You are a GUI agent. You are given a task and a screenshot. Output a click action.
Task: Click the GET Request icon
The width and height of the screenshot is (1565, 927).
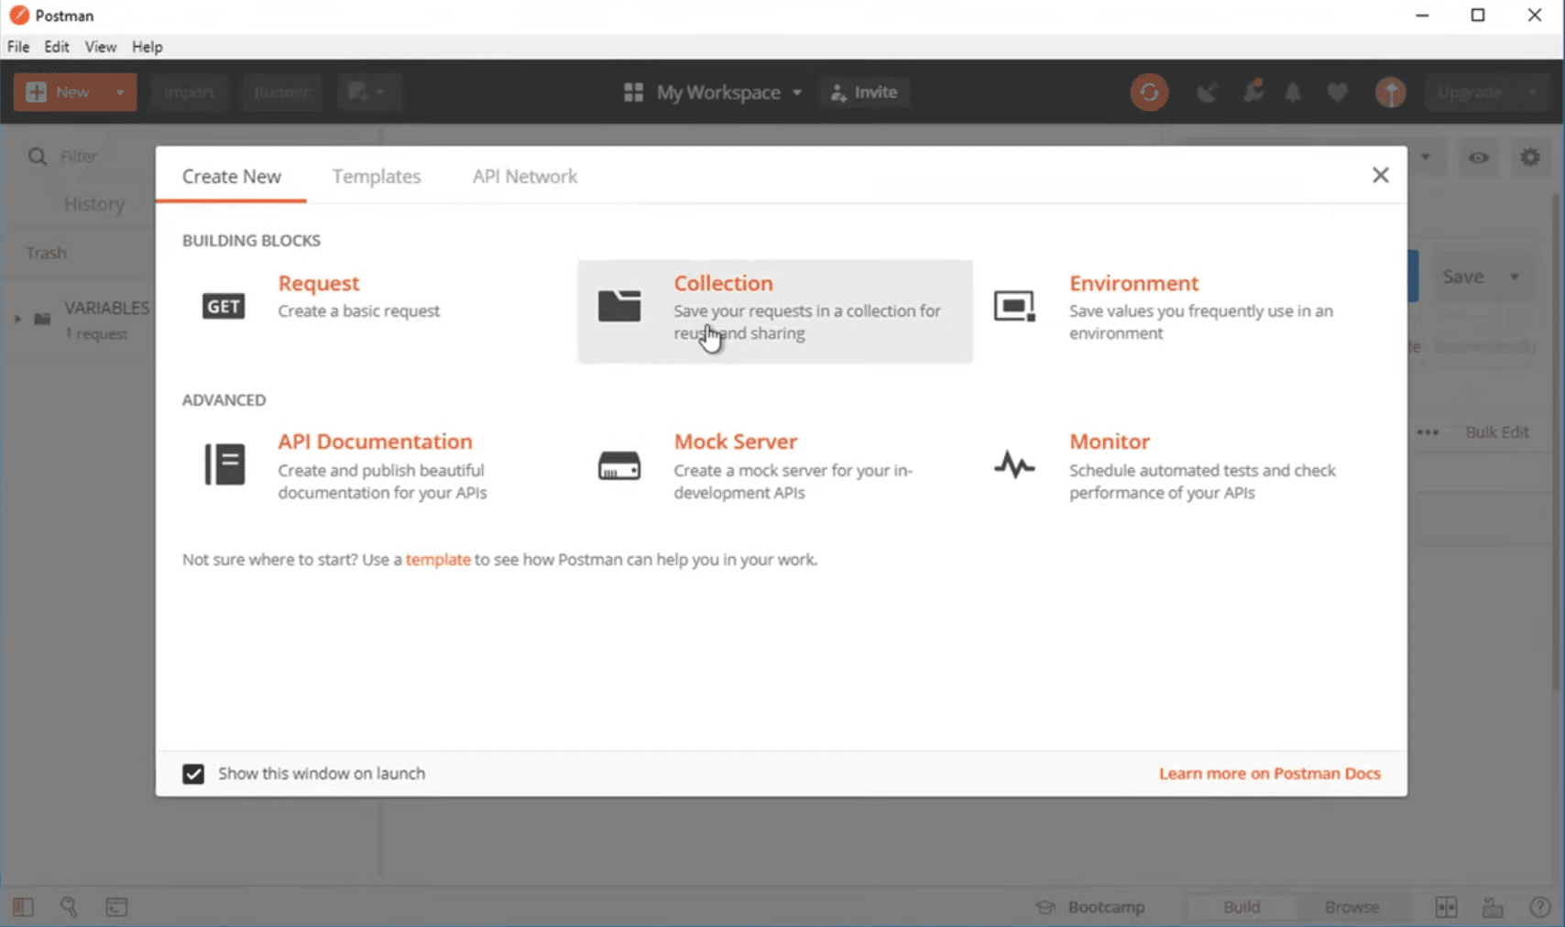(224, 306)
